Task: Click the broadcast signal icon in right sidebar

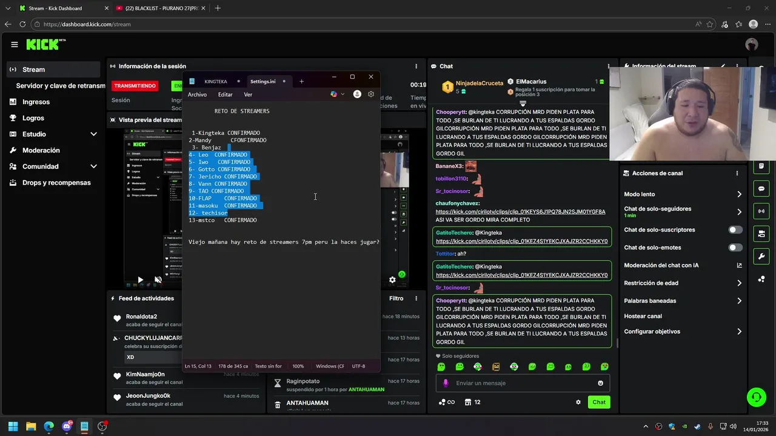Action: (761, 211)
